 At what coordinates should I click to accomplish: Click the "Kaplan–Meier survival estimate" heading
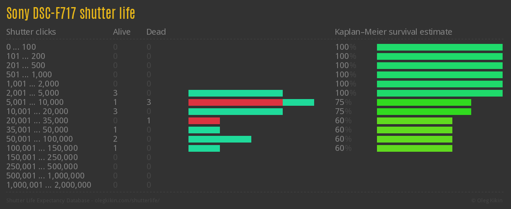pos(393,32)
